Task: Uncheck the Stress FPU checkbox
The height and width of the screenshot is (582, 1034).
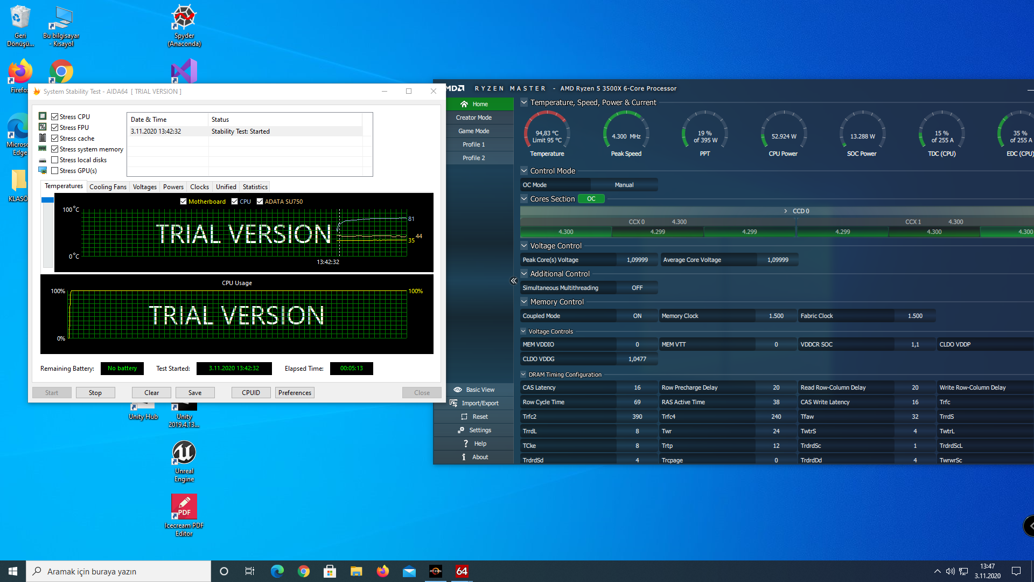Action: point(55,128)
